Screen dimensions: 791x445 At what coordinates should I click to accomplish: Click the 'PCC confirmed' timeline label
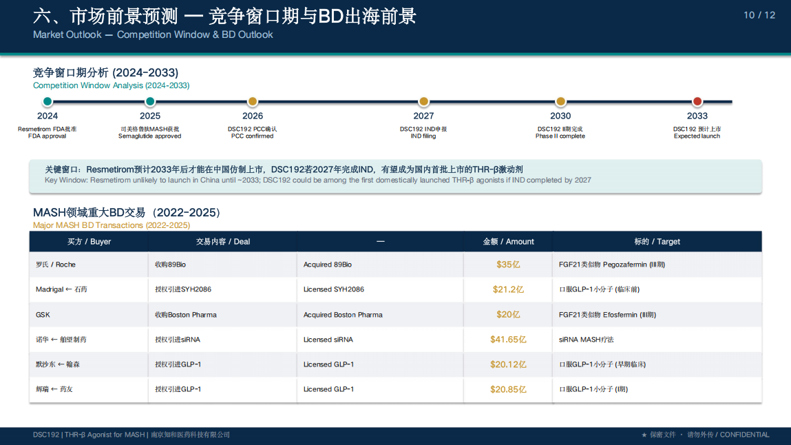[x=252, y=136]
